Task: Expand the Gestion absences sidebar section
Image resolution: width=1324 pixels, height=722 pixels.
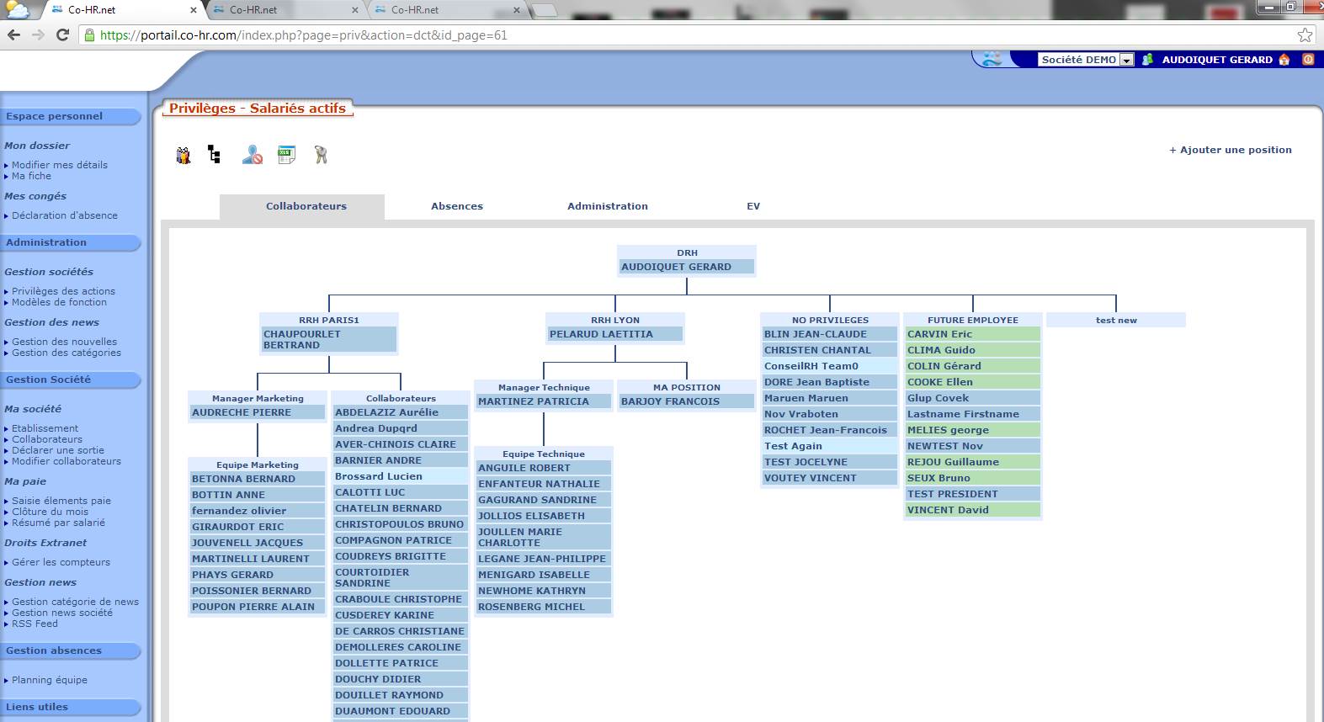Action: coord(70,650)
